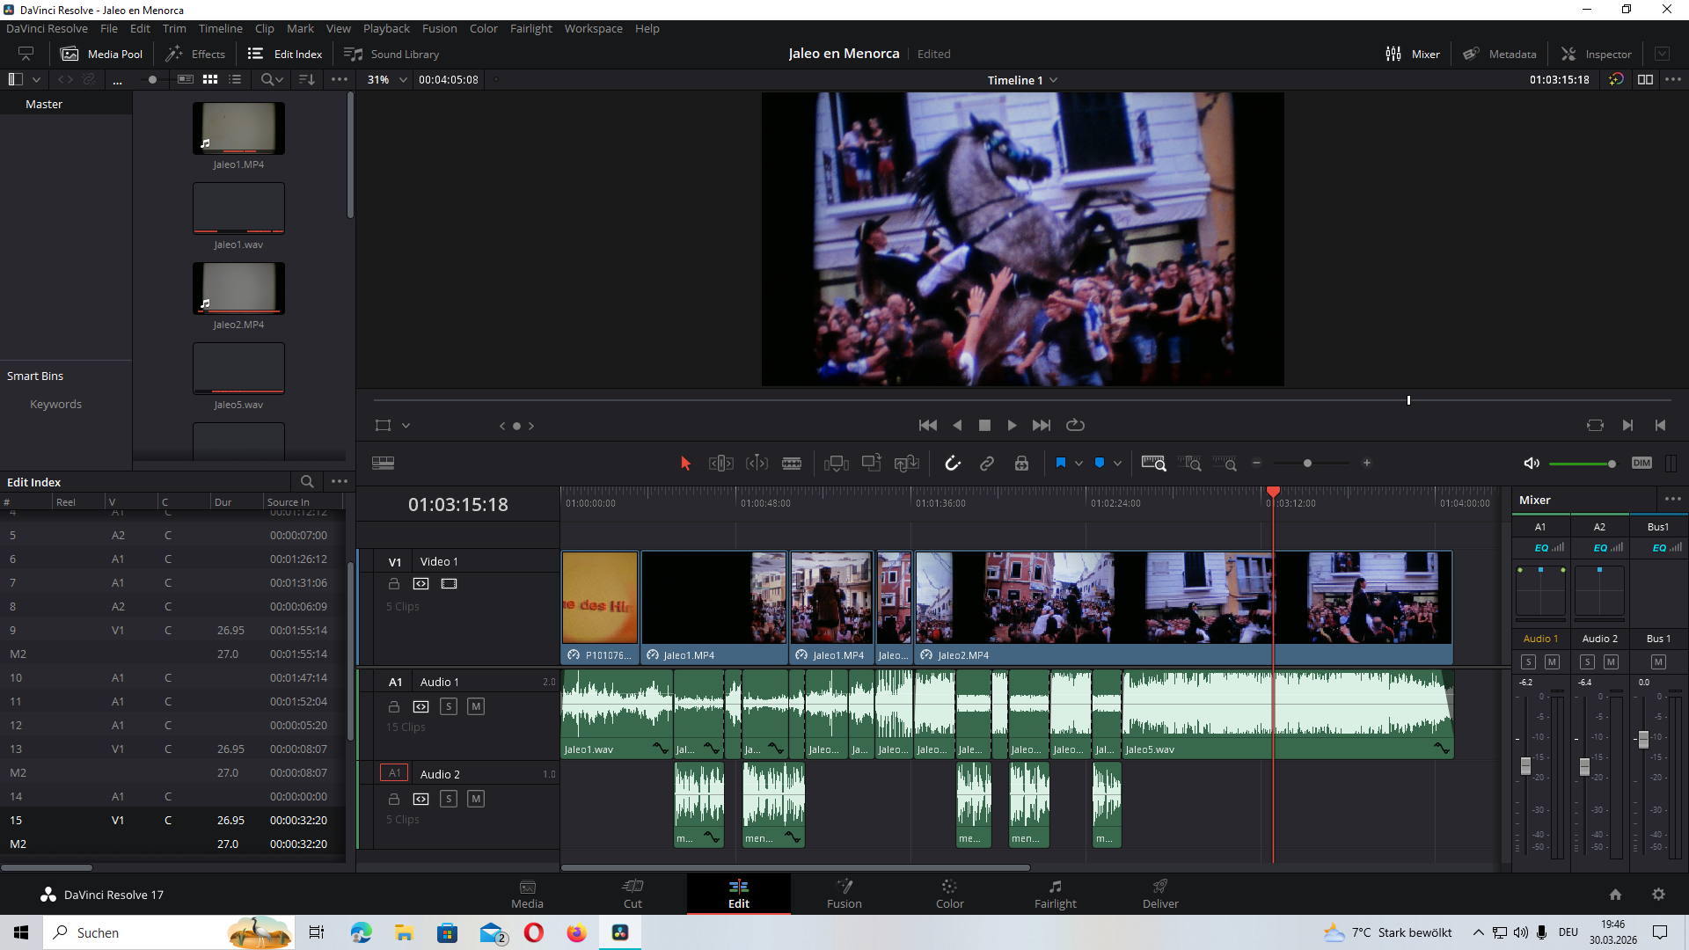Click the Trim edit mode tool
The image size is (1689, 950).
pos(720,464)
